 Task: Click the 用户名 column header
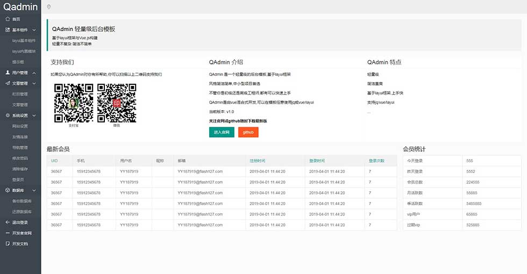[126, 161]
